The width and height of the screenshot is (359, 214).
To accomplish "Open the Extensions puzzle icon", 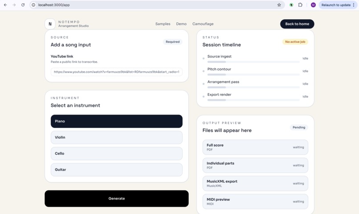I will click(x=300, y=5).
